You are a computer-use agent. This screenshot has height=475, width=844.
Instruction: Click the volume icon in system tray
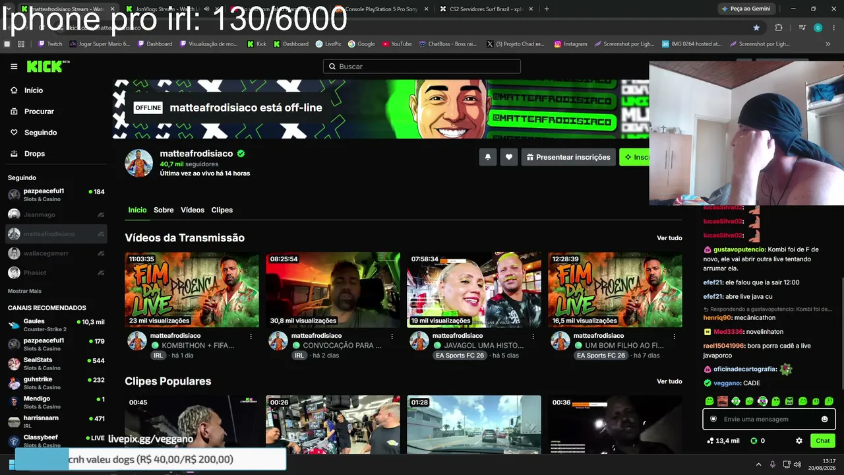[x=797, y=464]
